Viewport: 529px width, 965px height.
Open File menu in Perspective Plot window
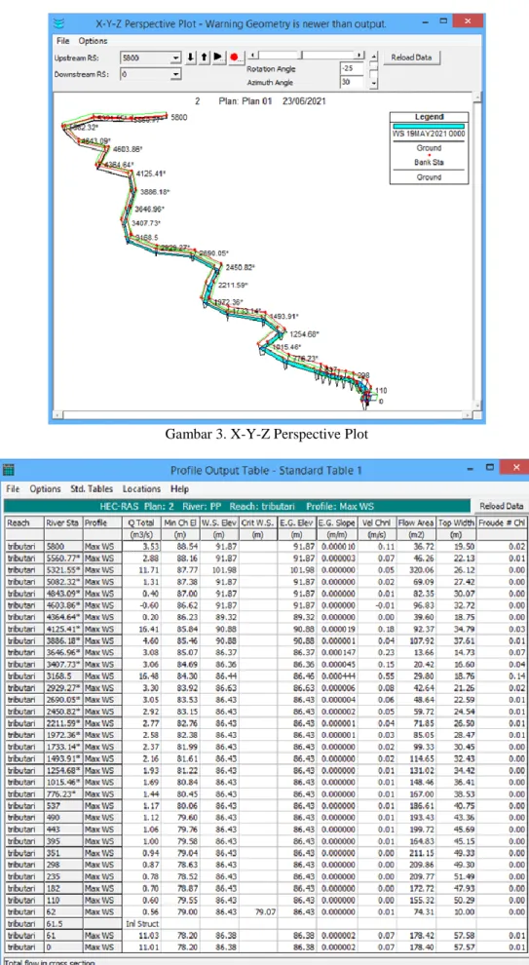(x=62, y=41)
